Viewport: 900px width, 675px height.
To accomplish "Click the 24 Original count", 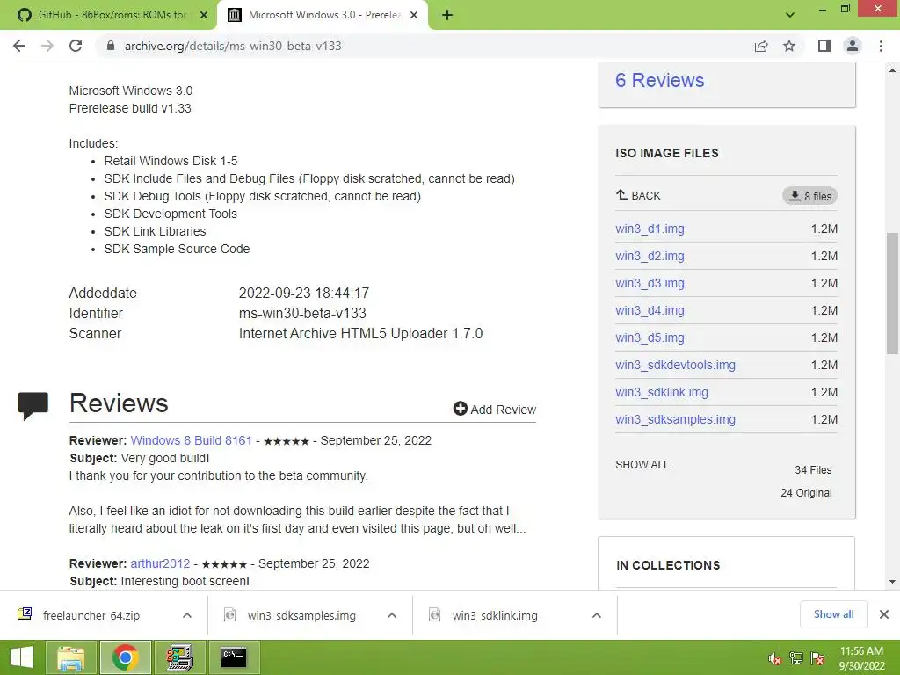I will click(806, 493).
